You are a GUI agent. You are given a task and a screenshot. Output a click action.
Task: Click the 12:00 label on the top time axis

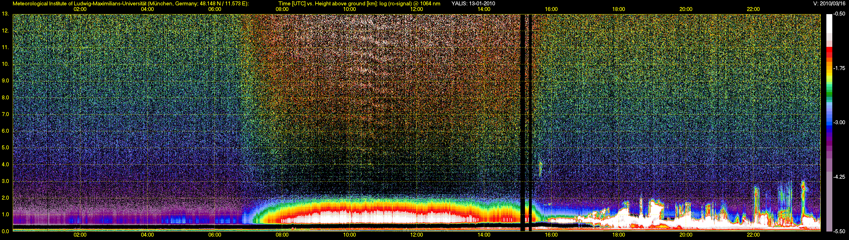[x=417, y=9]
